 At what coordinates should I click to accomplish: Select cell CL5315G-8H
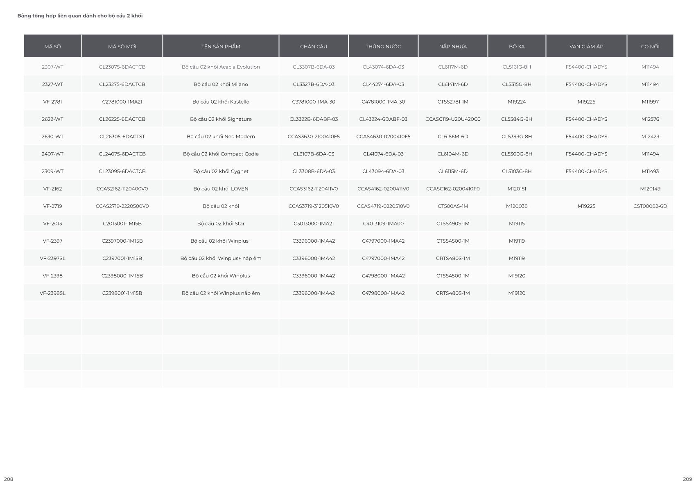click(x=517, y=84)
